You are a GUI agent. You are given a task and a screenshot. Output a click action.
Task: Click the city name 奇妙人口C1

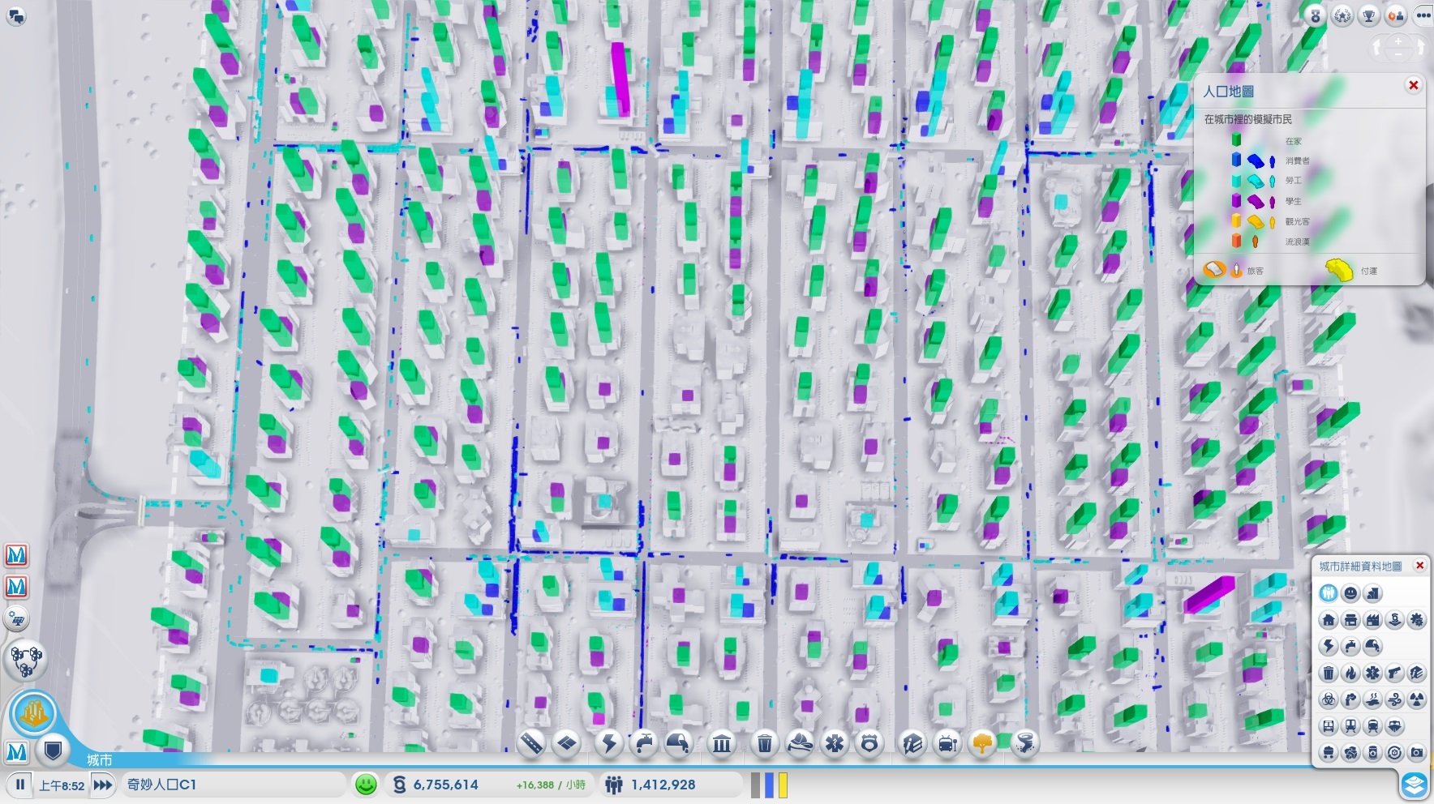161,785
